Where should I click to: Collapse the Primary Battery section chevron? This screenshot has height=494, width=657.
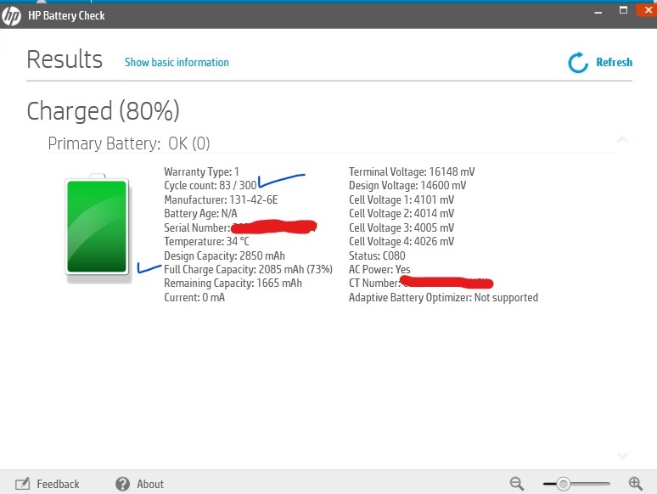(623, 139)
